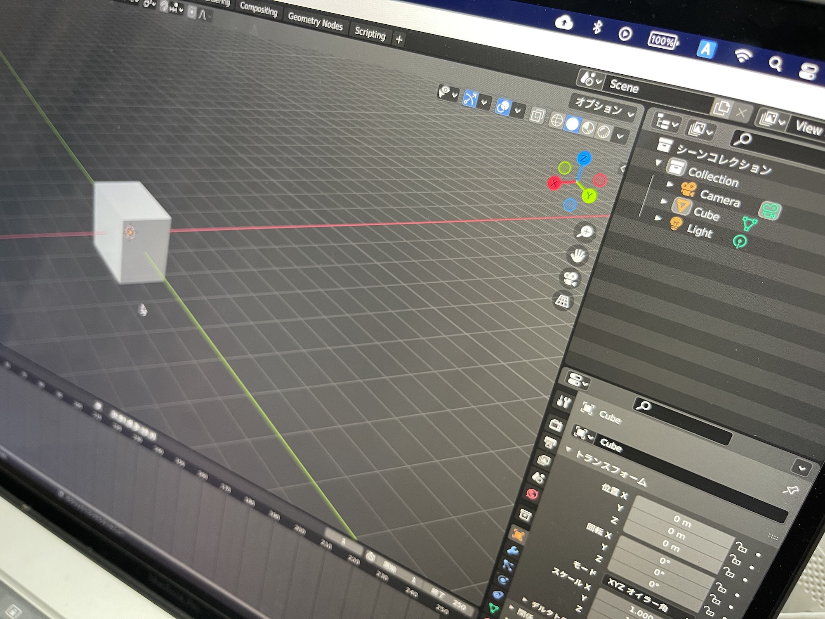The image size is (825, 619).
Task: Switch perspective/orthographic grid icon
Action: (x=563, y=301)
